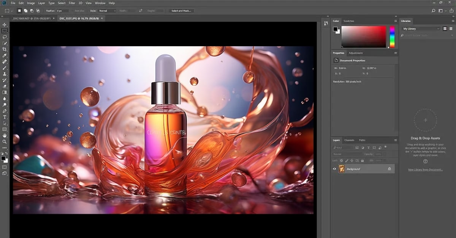Select the Spot Healing Brush tool
The height and width of the screenshot is (238, 456).
point(5,61)
